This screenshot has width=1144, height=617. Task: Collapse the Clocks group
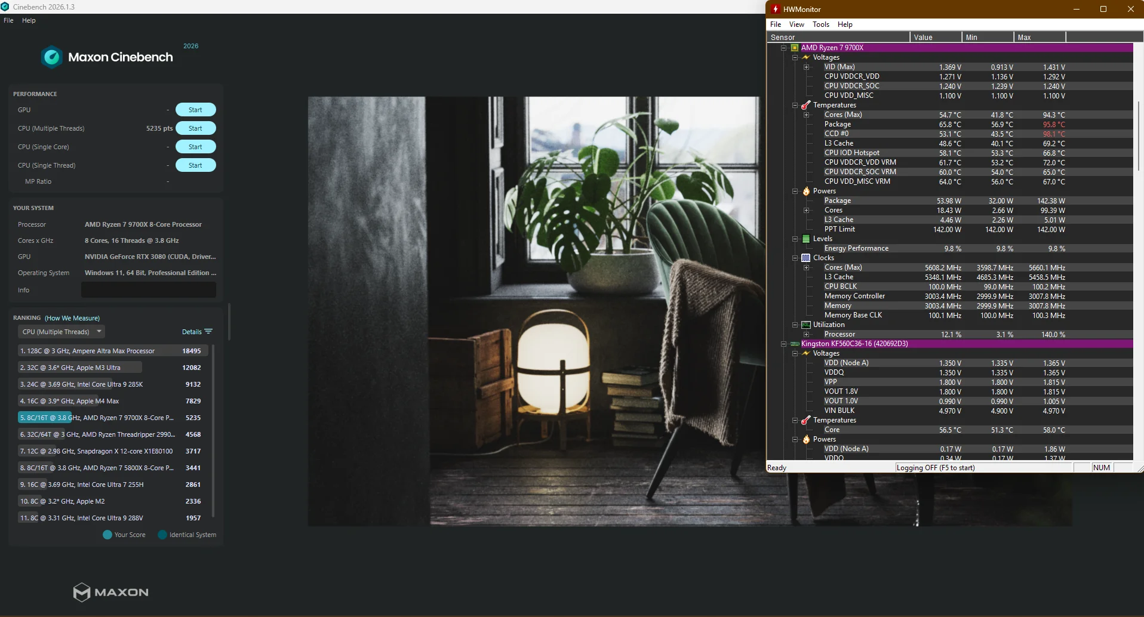[795, 258]
